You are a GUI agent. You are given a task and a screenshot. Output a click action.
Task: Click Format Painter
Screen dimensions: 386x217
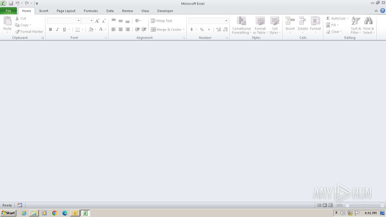(x=29, y=32)
